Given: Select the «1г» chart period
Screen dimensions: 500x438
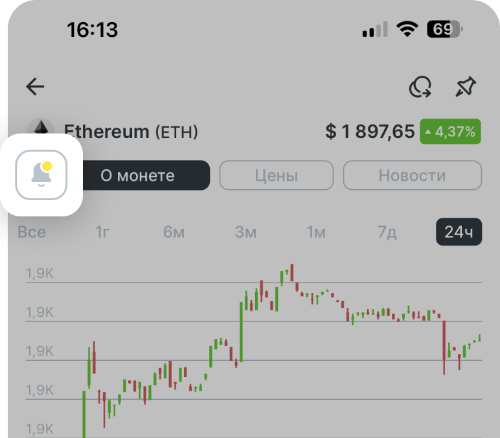Looking at the screenshot, I should click(x=103, y=232).
